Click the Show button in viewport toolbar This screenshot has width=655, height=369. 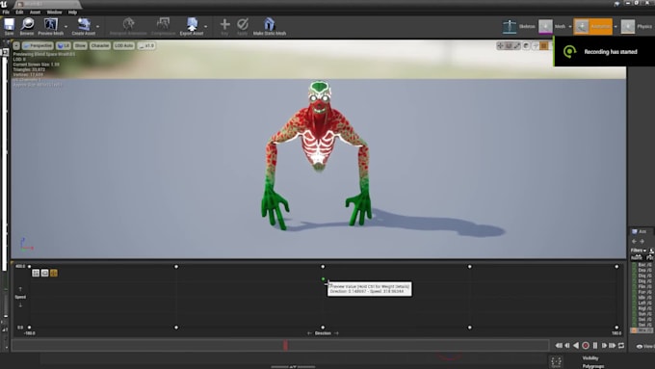point(80,45)
